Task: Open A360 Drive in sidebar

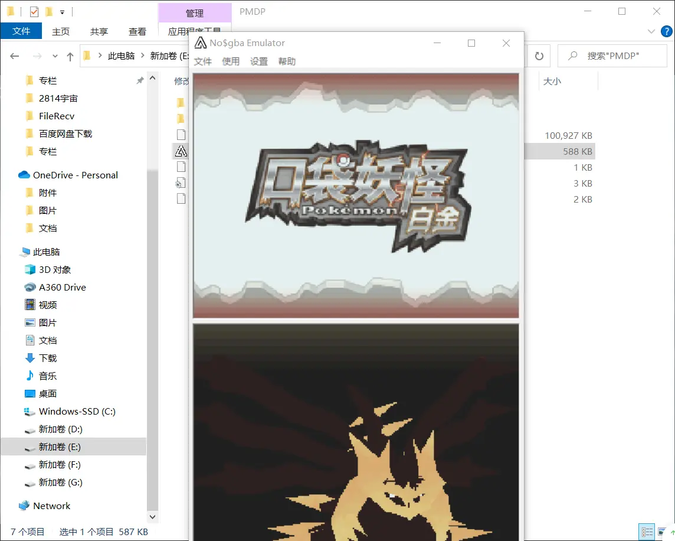Action: 63,287
